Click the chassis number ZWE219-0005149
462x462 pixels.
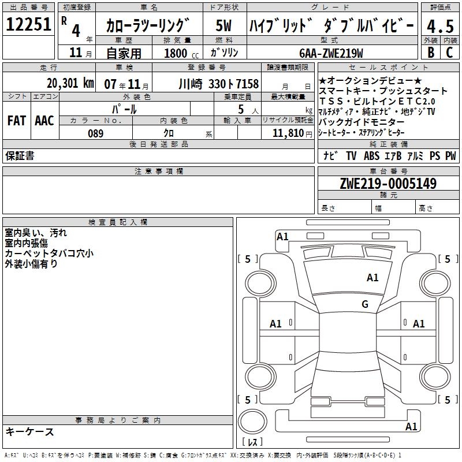pyautogui.click(x=388, y=183)
